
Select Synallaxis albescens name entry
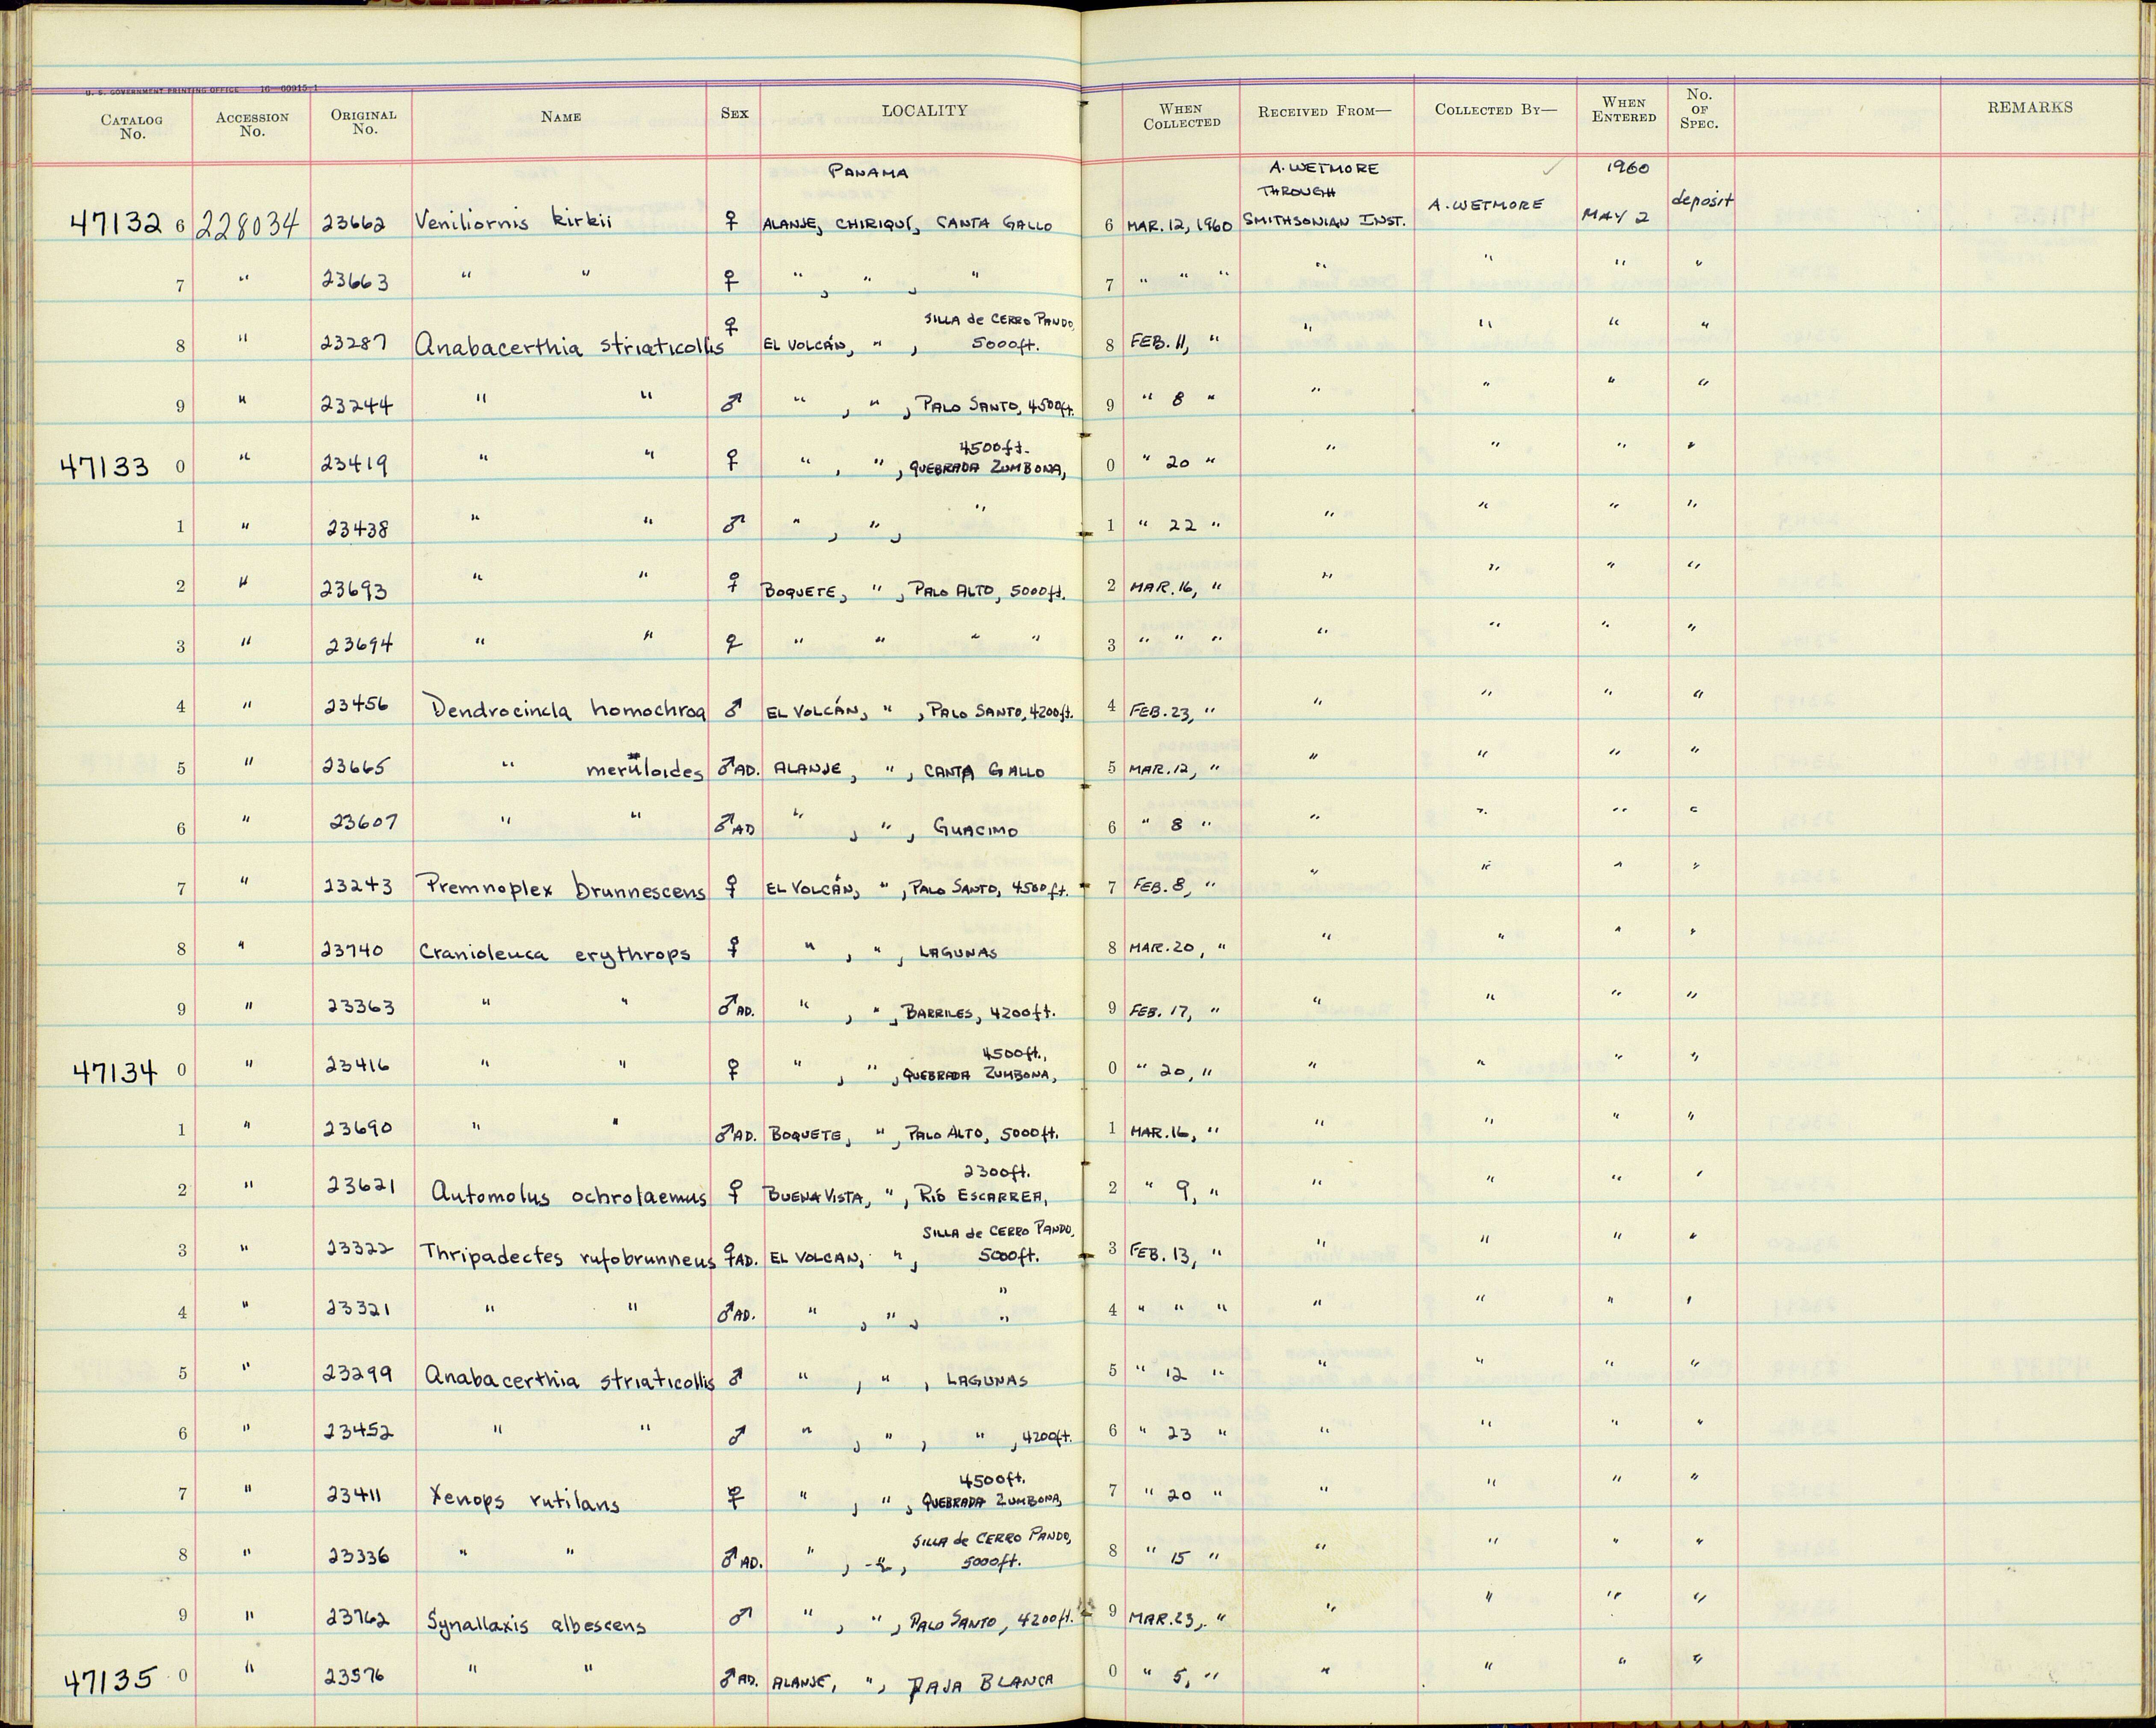[537, 1625]
